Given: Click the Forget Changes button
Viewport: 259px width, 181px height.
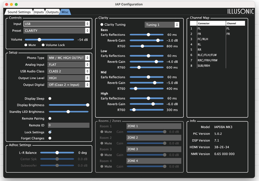Looking at the screenshot, I should tap(50, 138).
